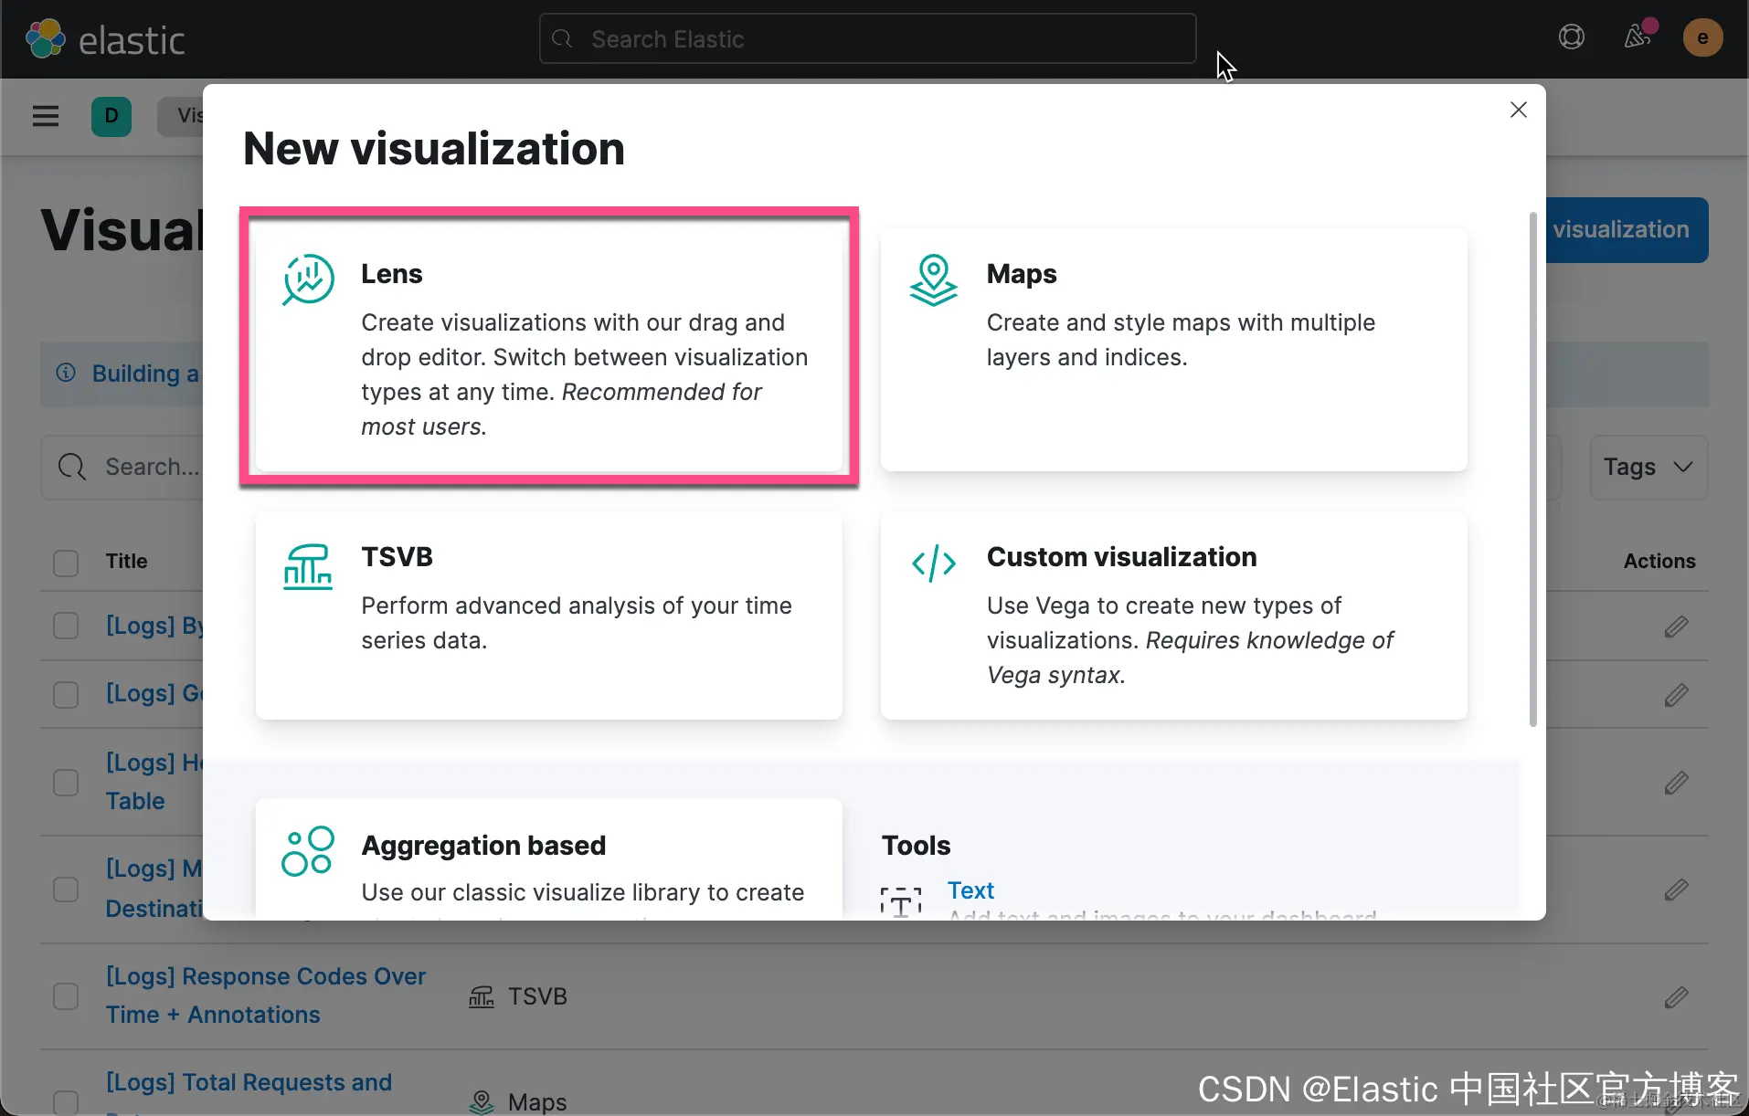Viewport: 1749px width, 1116px height.
Task: Check the box for [Logs] By… row
Action: coord(66,626)
